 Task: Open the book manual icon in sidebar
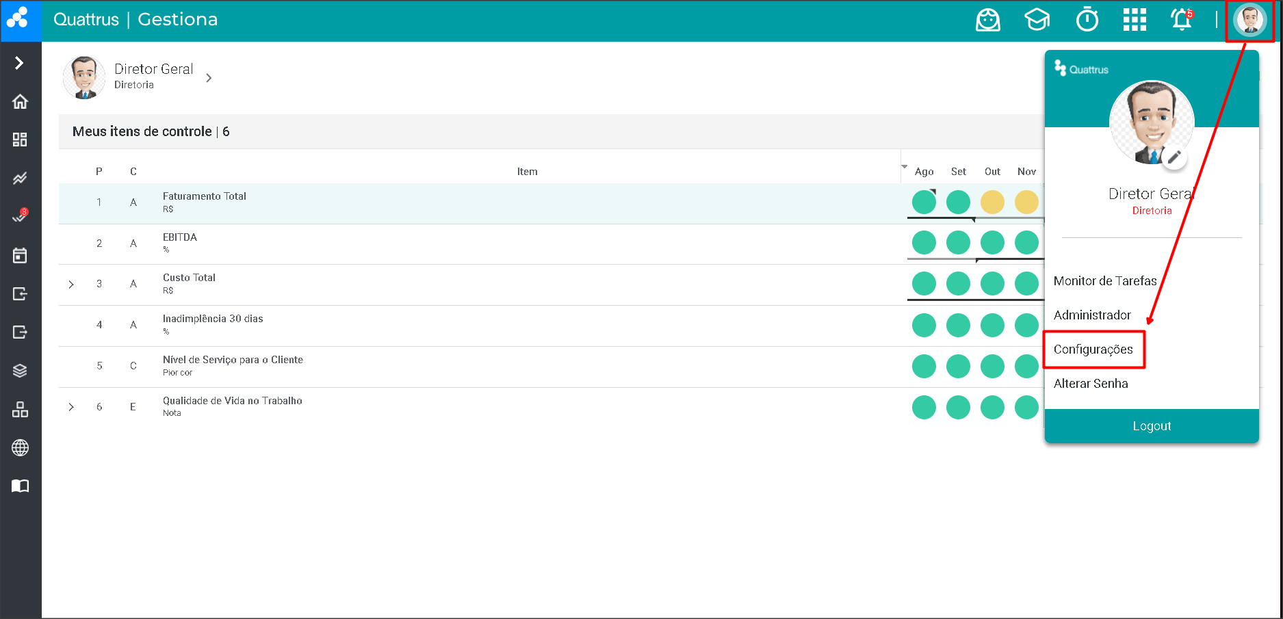tap(20, 486)
